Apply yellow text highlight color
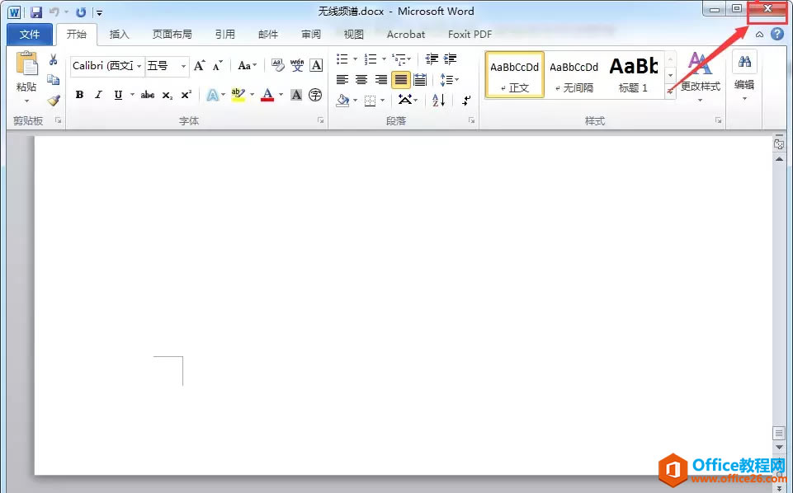Viewport: 793px width, 493px height. (238, 95)
